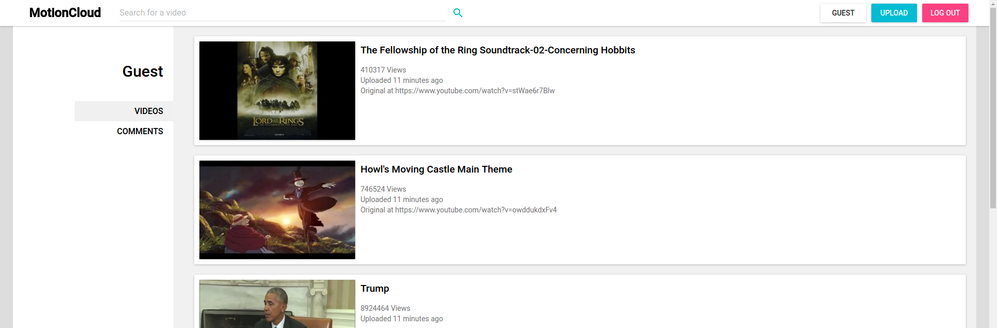Click the MotionCloud logo

click(65, 13)
